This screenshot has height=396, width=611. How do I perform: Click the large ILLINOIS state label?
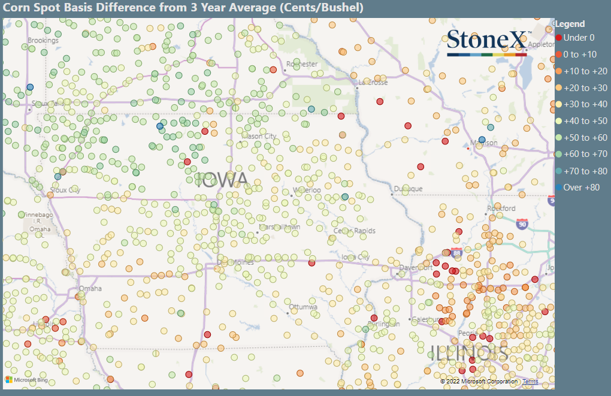[469, 353]
